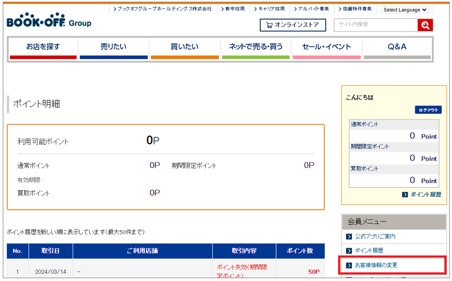Open the オンラインストア cart button
The height and width of the screenshot is (281, 452).
tap(292, 25)
